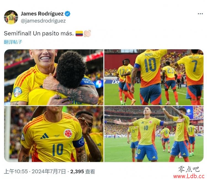Open the photo of the number 10 jersey back

point(154,77)
